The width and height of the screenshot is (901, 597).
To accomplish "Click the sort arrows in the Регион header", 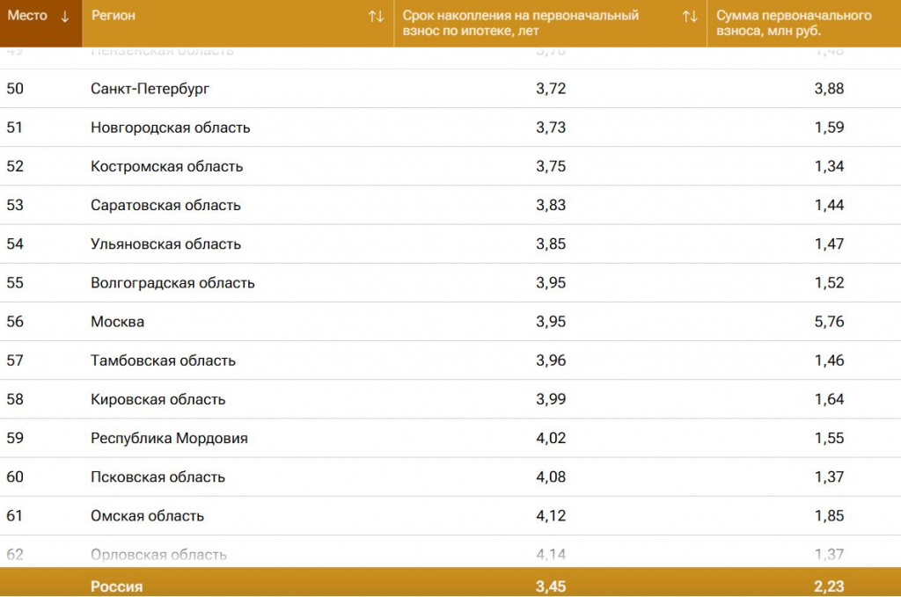I will pyautogui.click(x=376, y=17).
